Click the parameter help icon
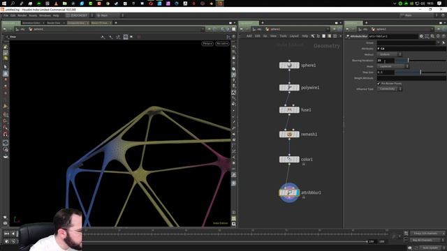Screen dimensions: 447x251 coord(444,36)
